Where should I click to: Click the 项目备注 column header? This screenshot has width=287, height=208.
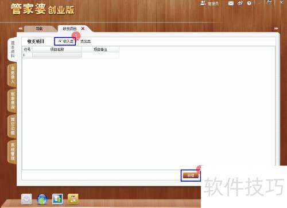(100, 49)
